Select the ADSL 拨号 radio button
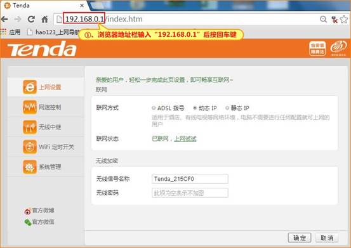The height and width of the screenshot is (248, 351). click(x=154, y=108)
